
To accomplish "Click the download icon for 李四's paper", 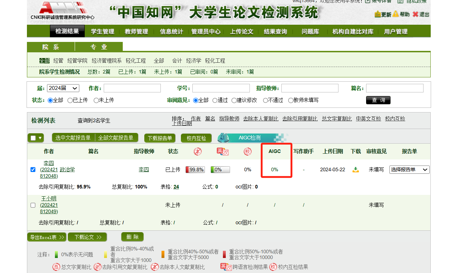I will coord(355,170).
